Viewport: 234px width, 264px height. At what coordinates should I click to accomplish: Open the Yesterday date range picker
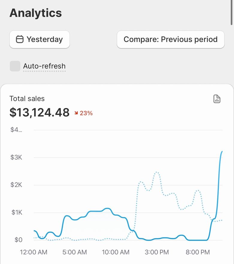tap(40, 39)
